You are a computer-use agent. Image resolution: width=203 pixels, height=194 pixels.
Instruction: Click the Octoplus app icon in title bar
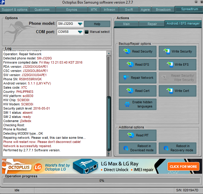pos(2,2)
